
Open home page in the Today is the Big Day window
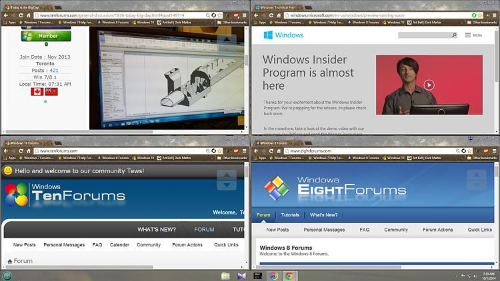point(29,15)
